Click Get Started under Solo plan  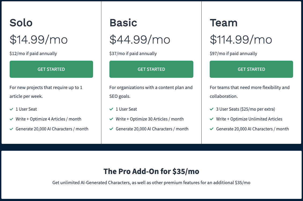(x=51, y=69)
